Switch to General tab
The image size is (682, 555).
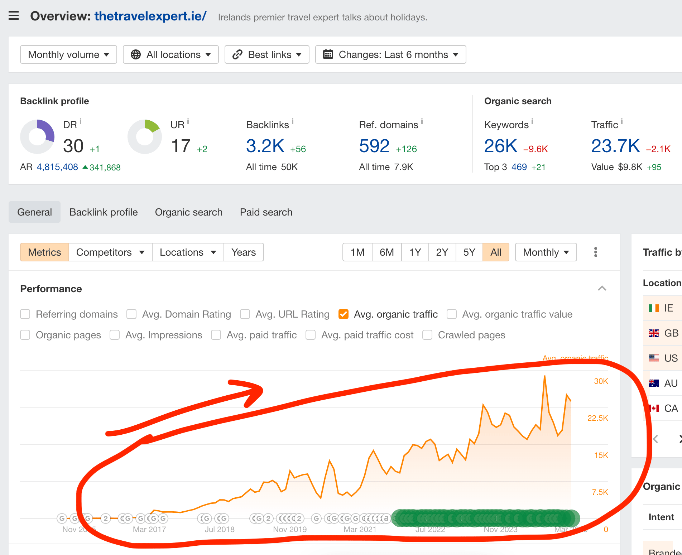coord(34,212)
